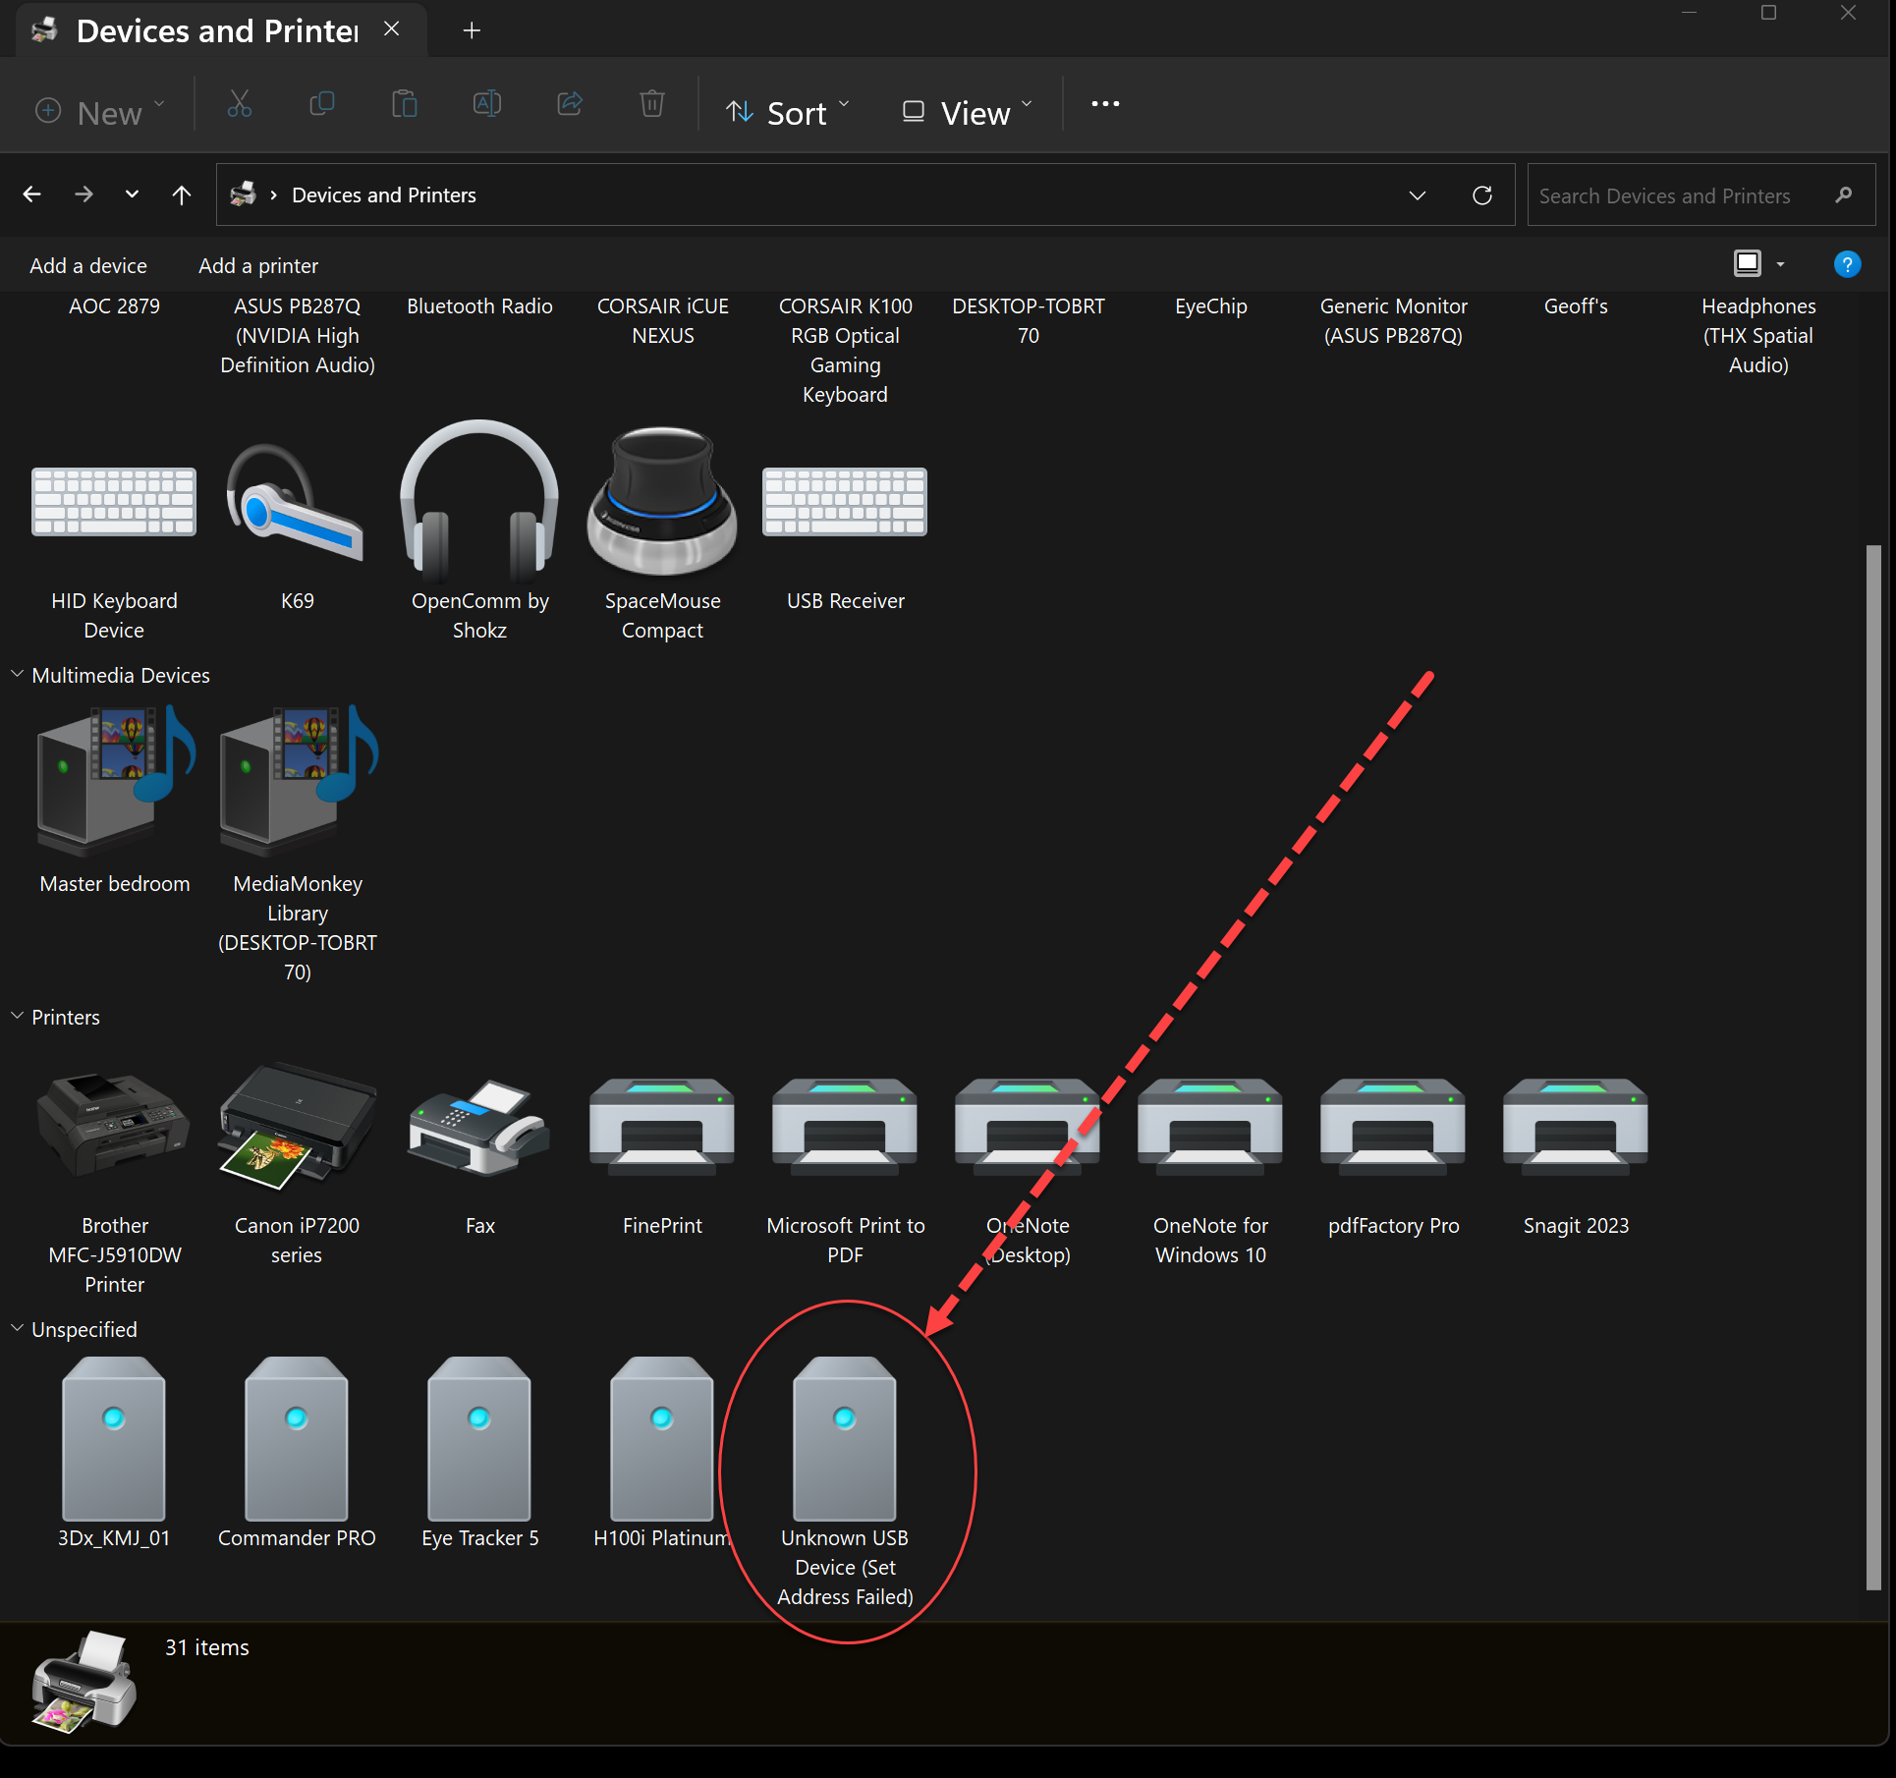Viewport: 1896px width, 1778px height.
Task: Open a new tab with plus button
Action: pos(472,30)
